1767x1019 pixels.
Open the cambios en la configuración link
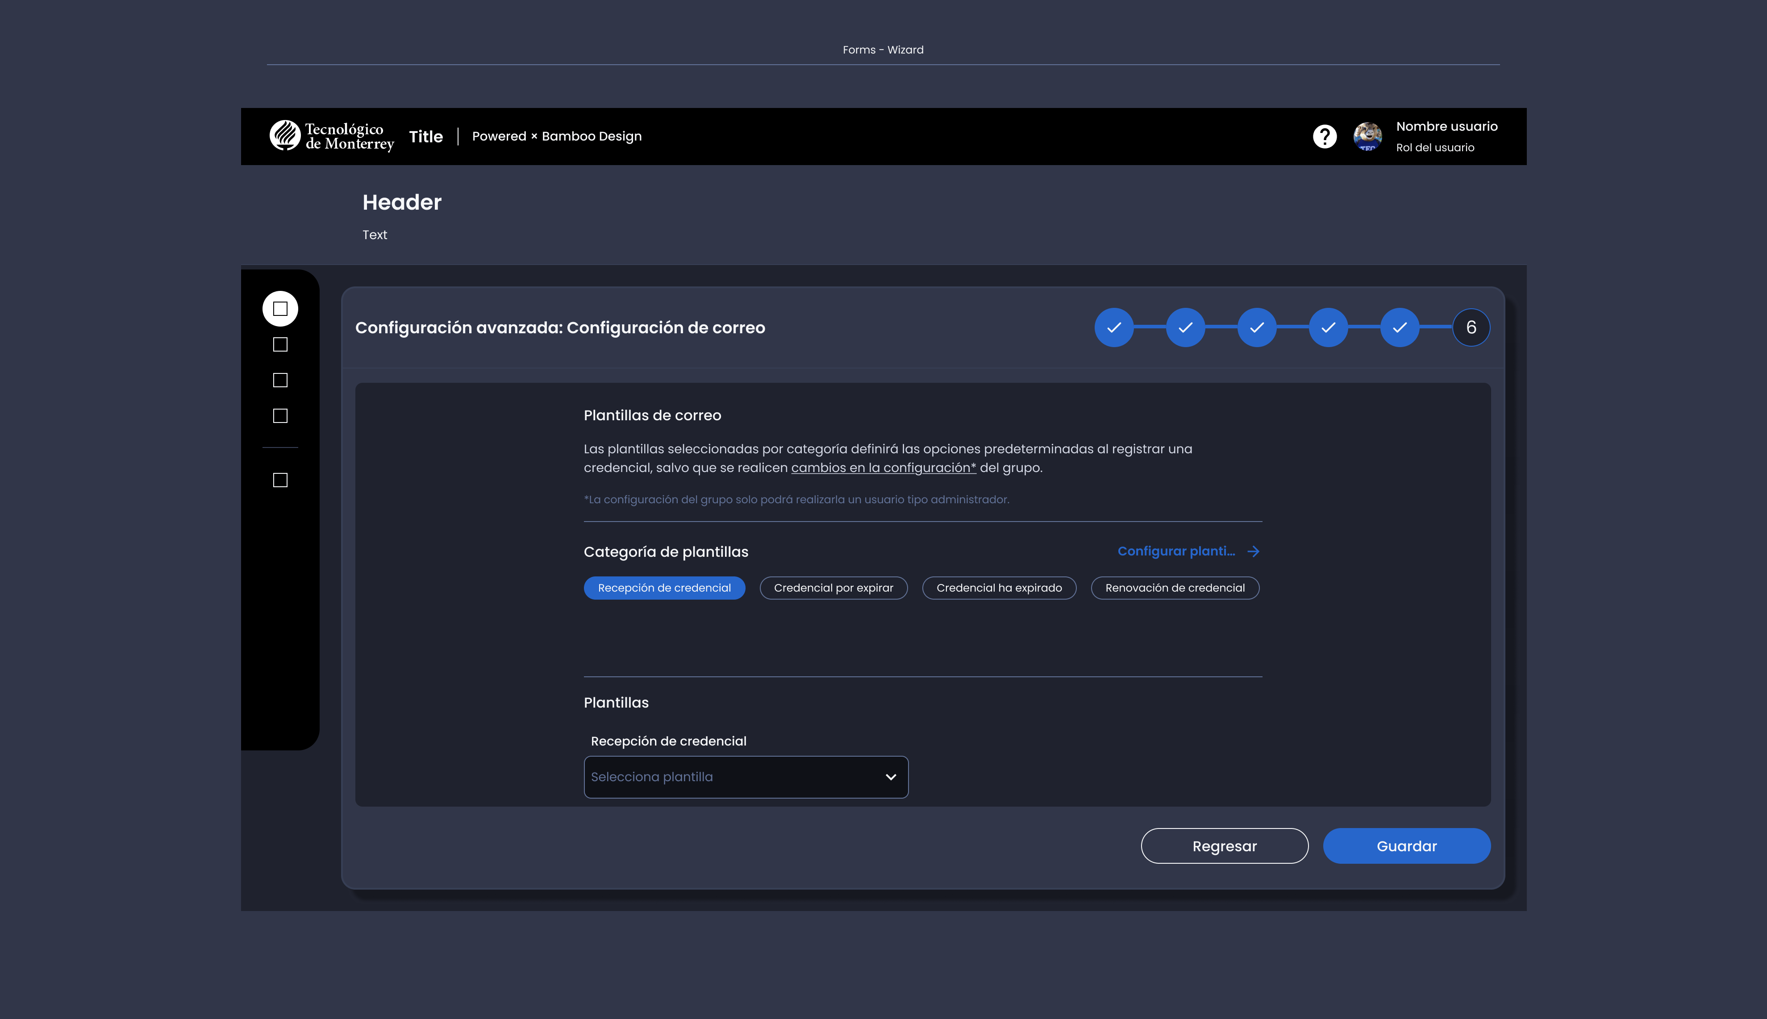point(883,468)
